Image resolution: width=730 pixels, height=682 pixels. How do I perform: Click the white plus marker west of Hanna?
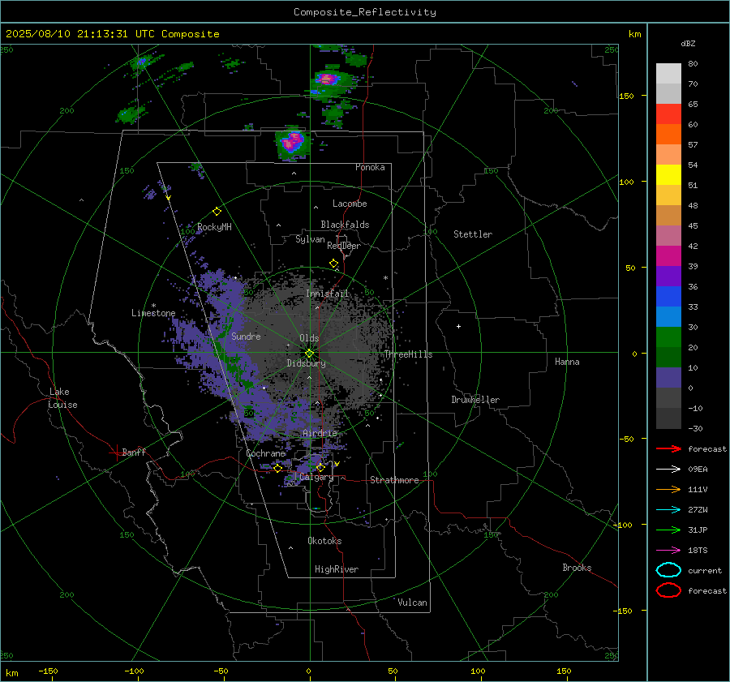pos(458,326)
